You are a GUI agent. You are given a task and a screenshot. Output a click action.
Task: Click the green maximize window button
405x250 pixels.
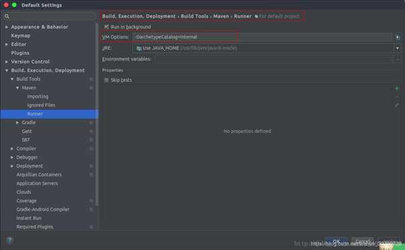pyautogui.click(x=15, y=5)
